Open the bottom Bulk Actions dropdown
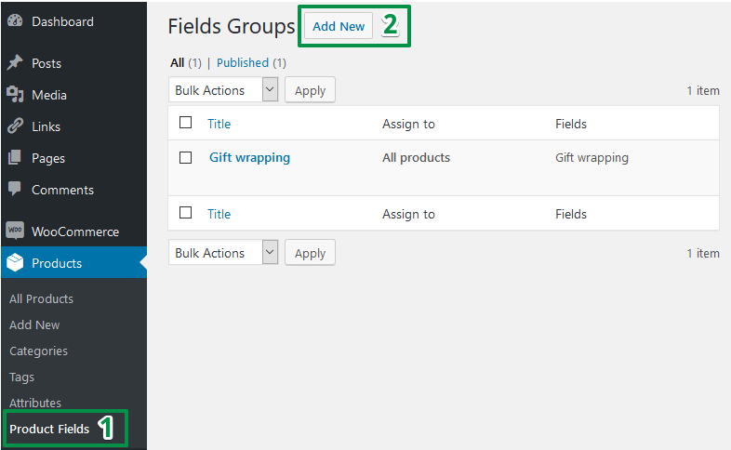Viewport: 731px width, 450px height. [x=223, y=253]
